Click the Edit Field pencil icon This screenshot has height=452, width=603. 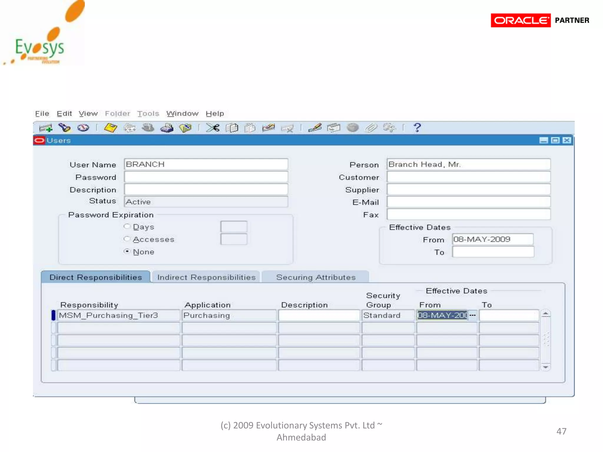point(315,128)
